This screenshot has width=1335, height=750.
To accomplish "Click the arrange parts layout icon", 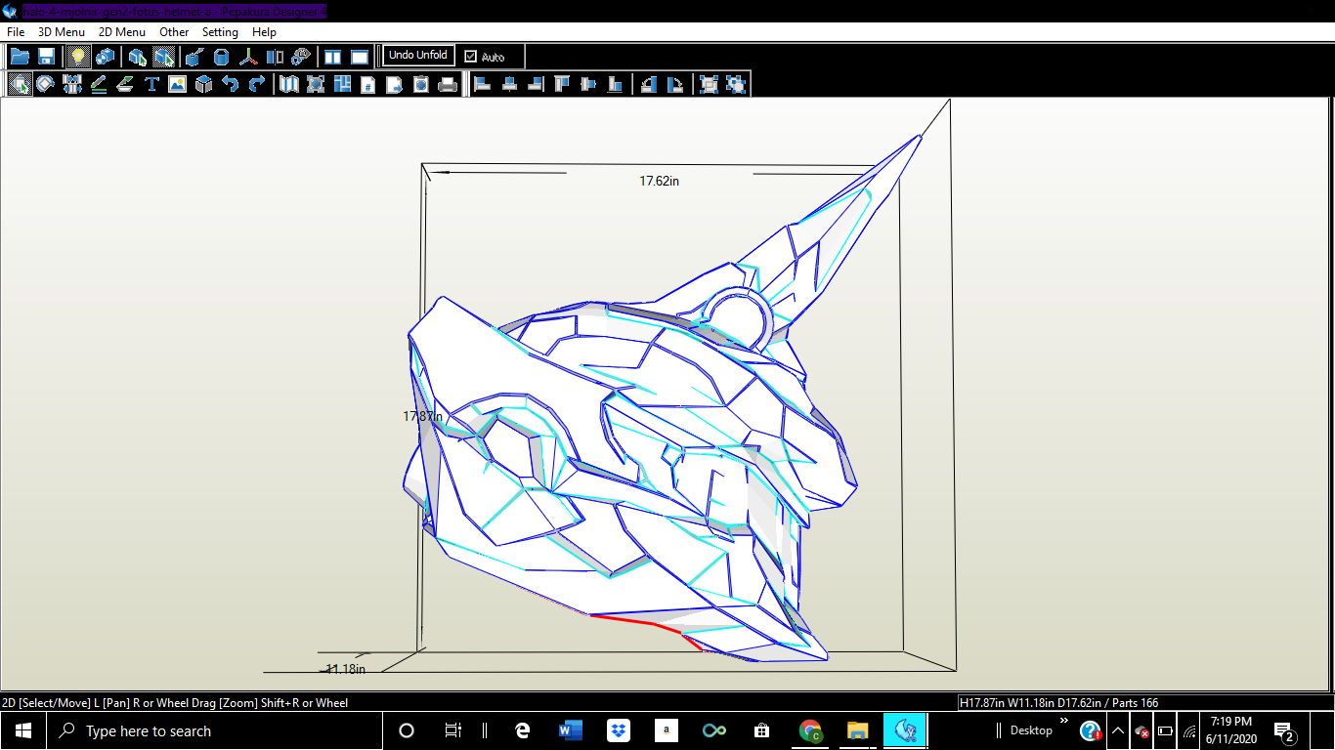I will coord(342,84).
